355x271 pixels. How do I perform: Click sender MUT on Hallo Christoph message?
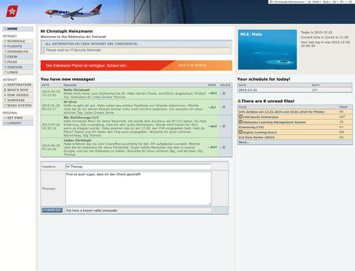click(x=213, y=94)
